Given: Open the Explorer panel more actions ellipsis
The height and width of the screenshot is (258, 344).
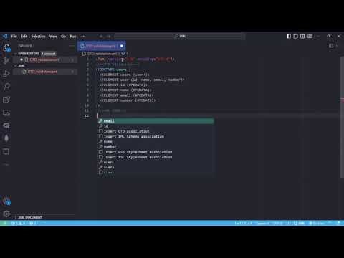Looking at the screenshot, I should [x=72, y=46].
